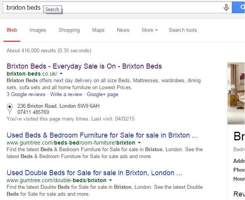Click the map pin location icon
Screen dimensions: 245x200
tap(10, 109)
